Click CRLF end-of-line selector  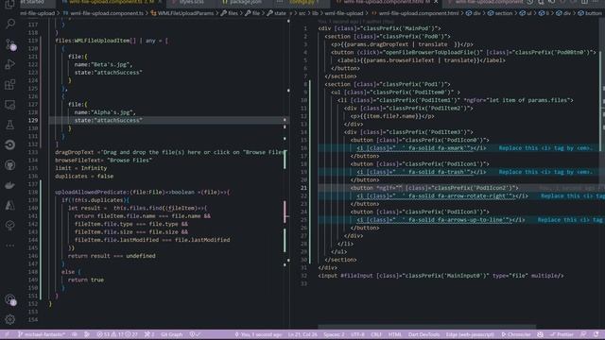coord(376,334)
